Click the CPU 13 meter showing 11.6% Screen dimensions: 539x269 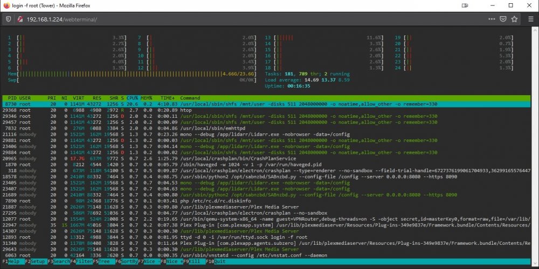pyautogui.click(x=324, y=38)
